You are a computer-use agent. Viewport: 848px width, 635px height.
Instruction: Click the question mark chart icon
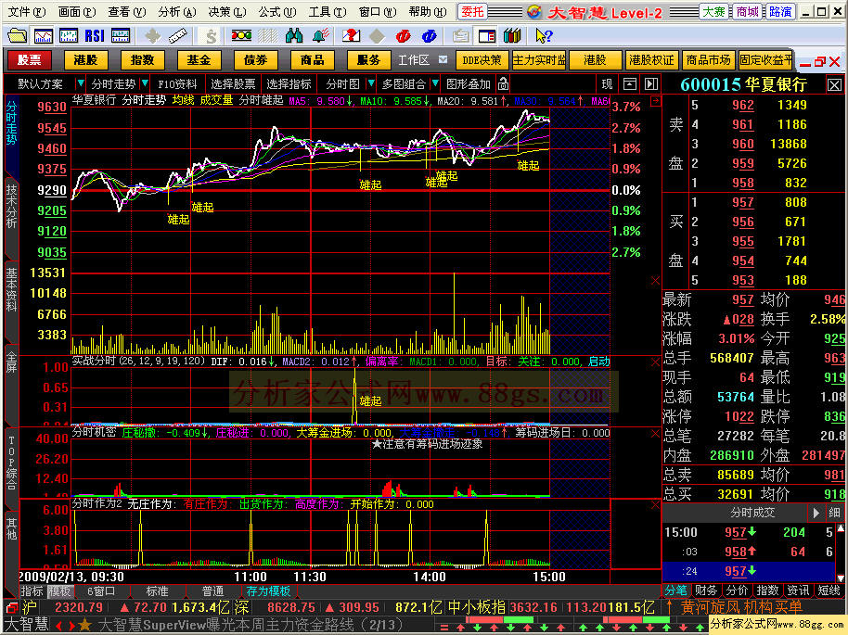coord(351,36)
